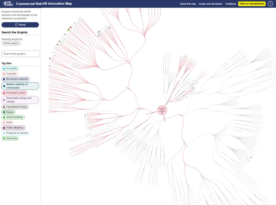Click the Commercial Retrofit Innovation Map title
276x205 pixels.
coord(44,4)
